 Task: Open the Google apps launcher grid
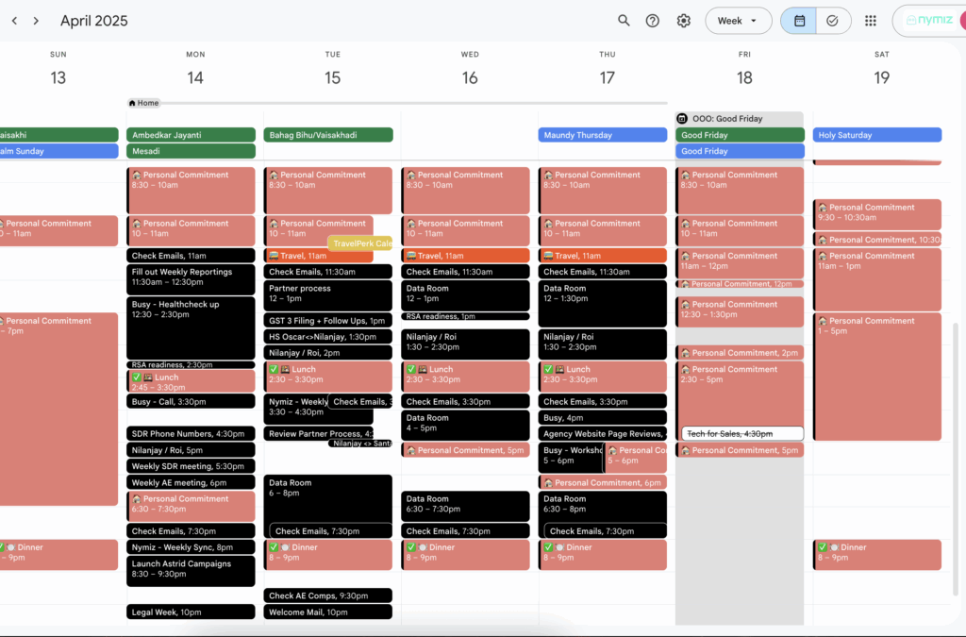(870, 20)
